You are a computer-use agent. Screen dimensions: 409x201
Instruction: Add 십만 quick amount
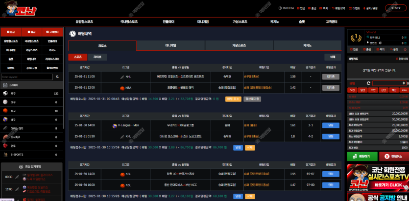point(384,90)
